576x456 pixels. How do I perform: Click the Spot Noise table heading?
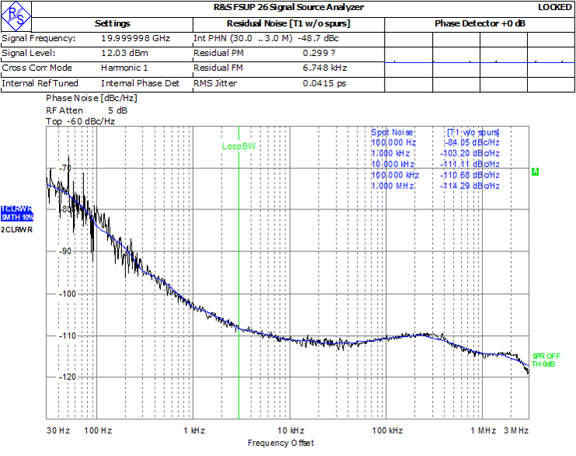pos(393,132)
